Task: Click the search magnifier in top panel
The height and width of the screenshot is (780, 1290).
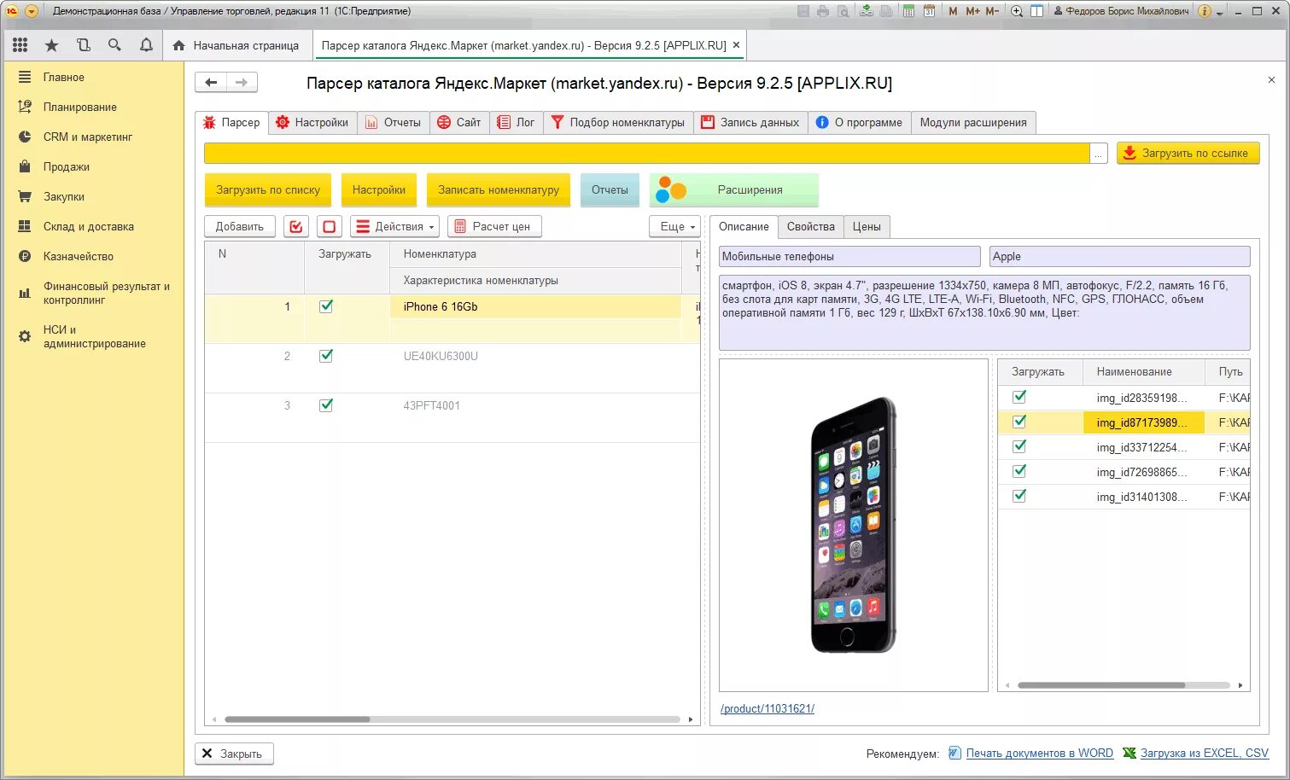Action: tap(114, 45)
